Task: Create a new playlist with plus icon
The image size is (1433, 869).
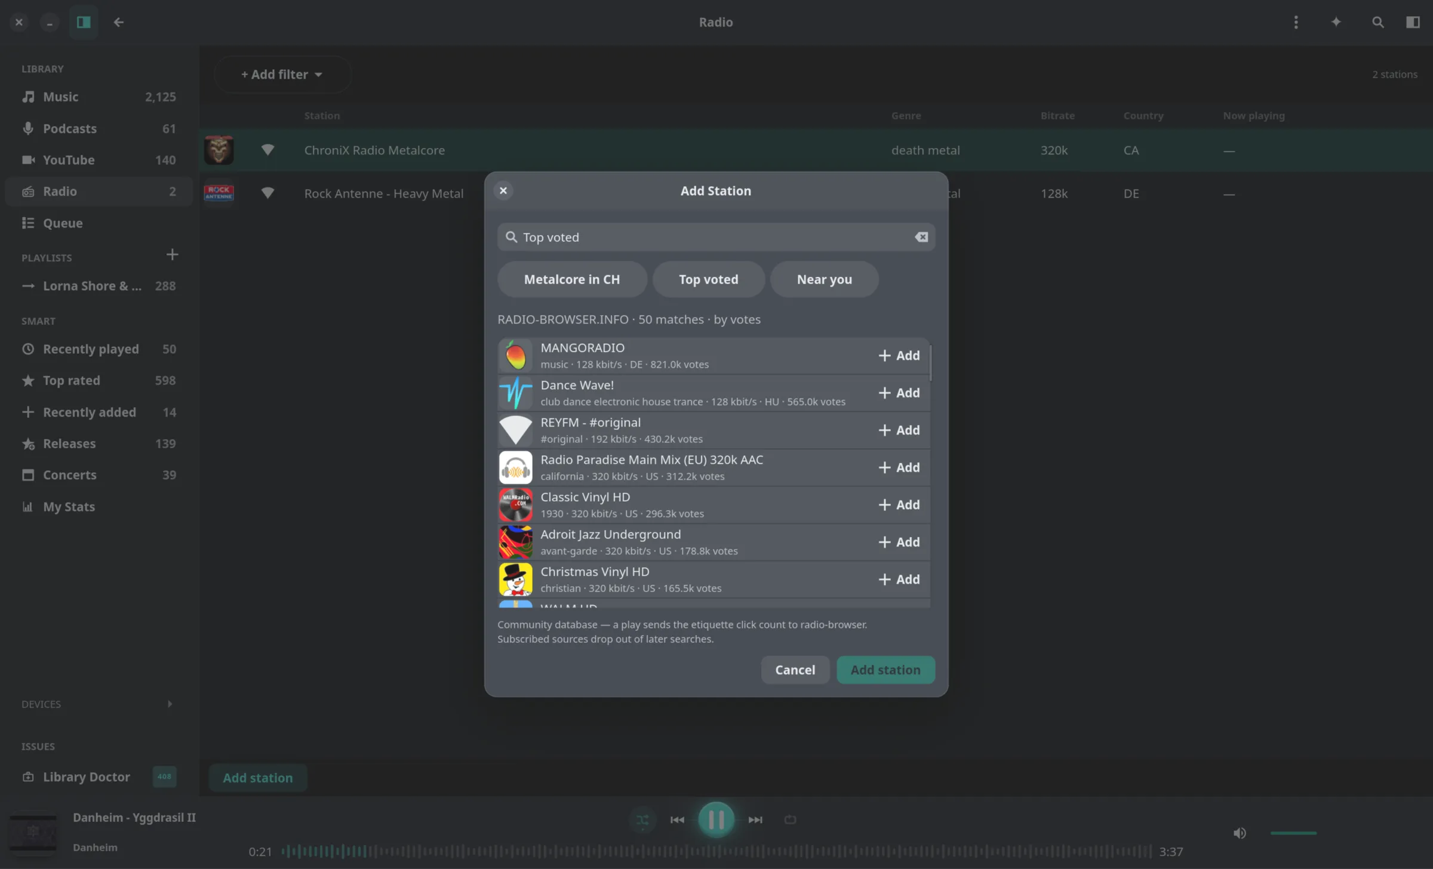Action: click(172, 255)
